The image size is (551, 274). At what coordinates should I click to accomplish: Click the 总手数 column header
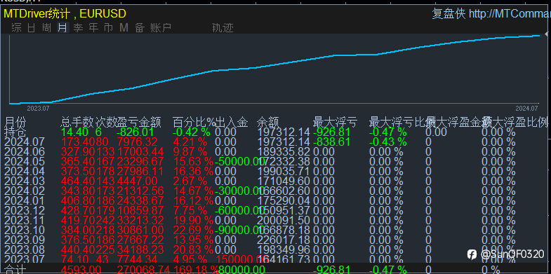pyautogui.click(x=77, y=123)
